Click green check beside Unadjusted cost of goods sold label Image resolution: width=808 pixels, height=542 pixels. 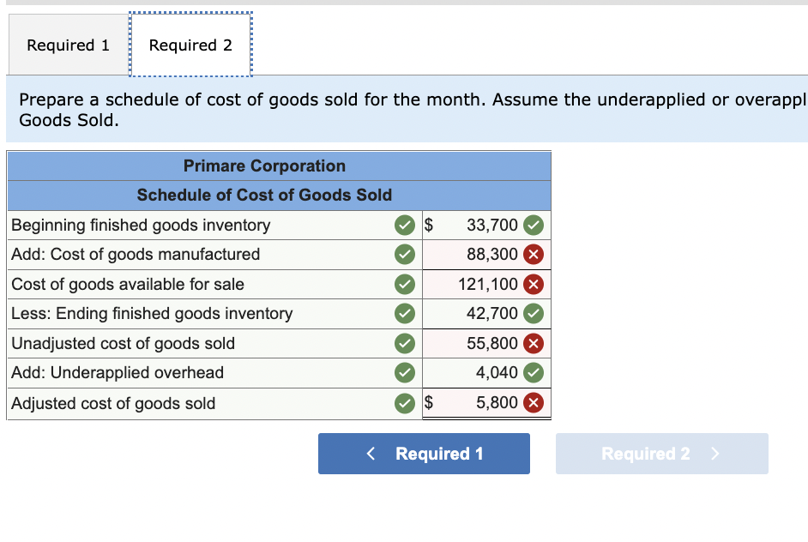tap(405, 344)
